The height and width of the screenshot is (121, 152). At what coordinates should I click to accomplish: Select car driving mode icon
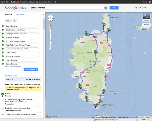point(9,20)
